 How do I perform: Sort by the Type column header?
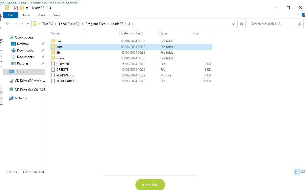(x=164, y=33)
